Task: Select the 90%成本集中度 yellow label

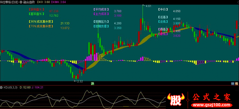Action: click(41, 21)
